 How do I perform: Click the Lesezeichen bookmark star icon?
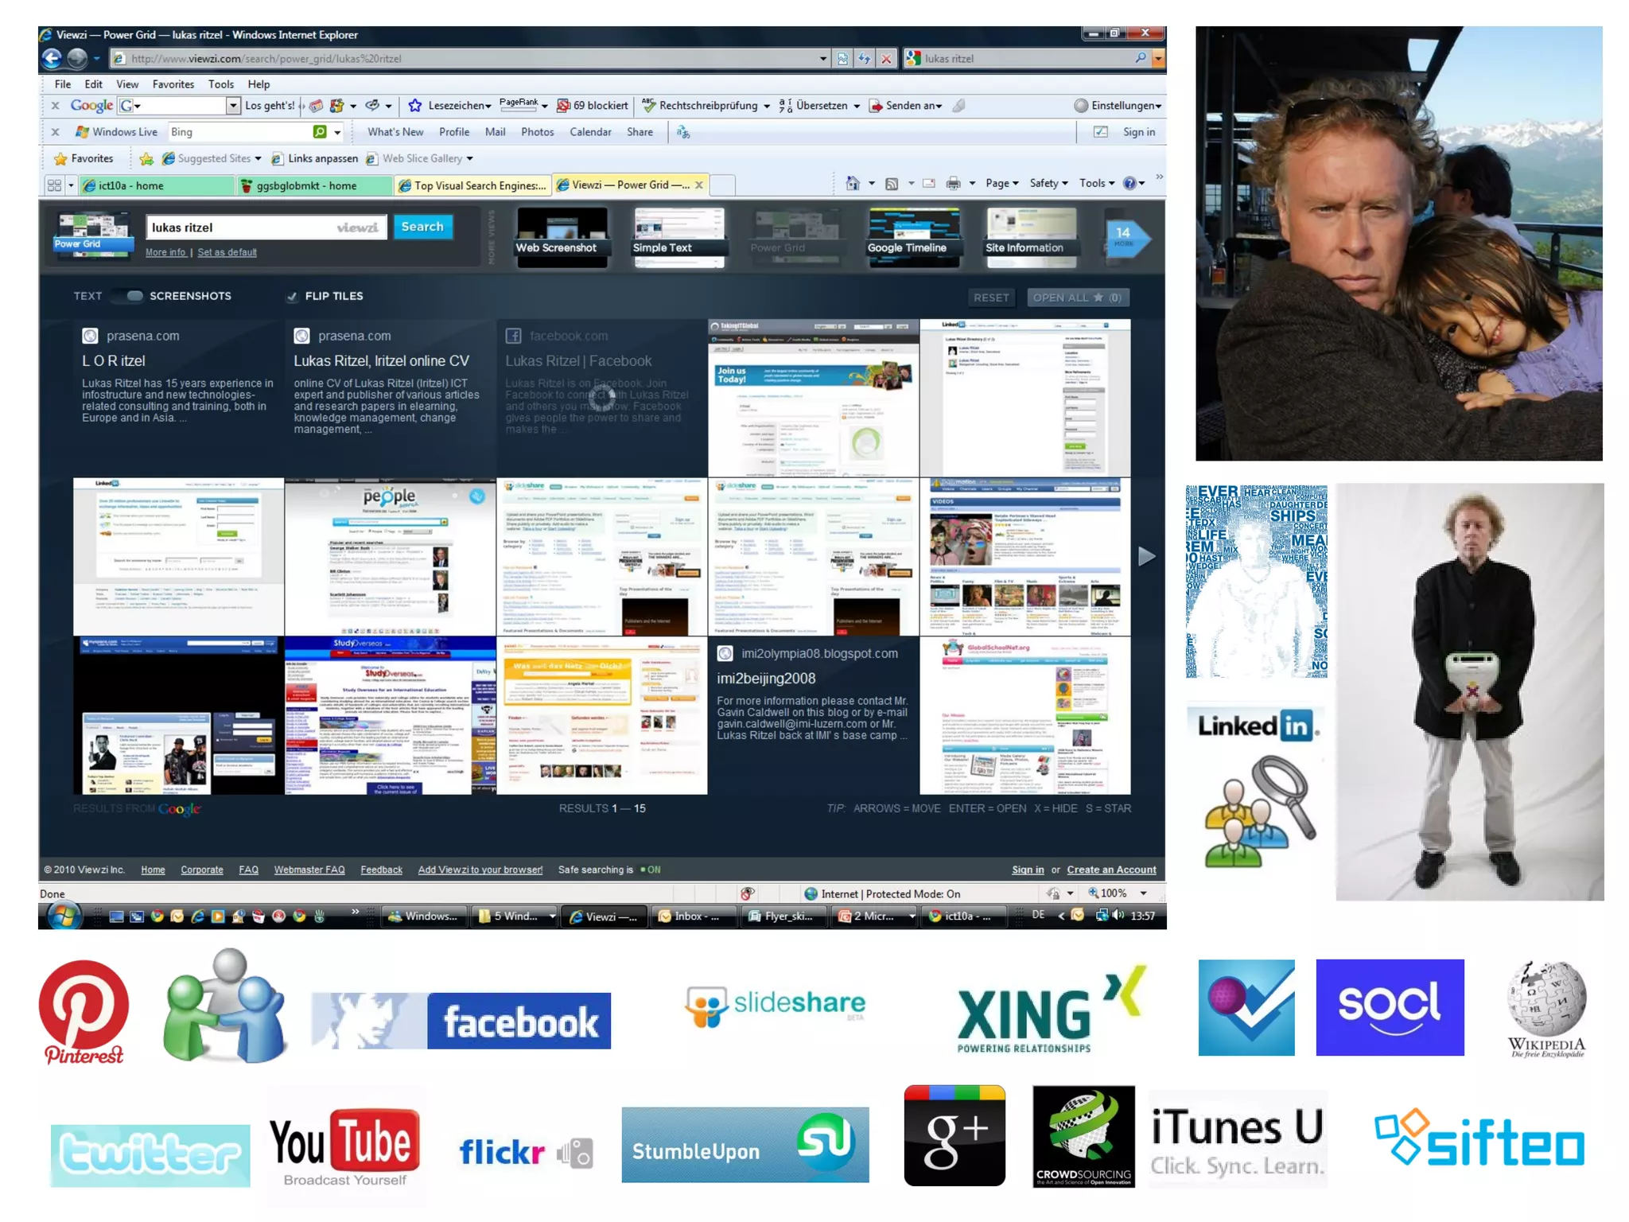[415, 106]
